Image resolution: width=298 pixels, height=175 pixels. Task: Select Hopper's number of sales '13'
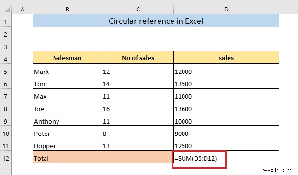pos(138,144)
